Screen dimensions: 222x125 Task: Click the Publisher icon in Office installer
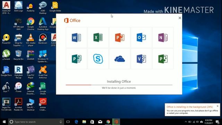(x=76, y=59)
